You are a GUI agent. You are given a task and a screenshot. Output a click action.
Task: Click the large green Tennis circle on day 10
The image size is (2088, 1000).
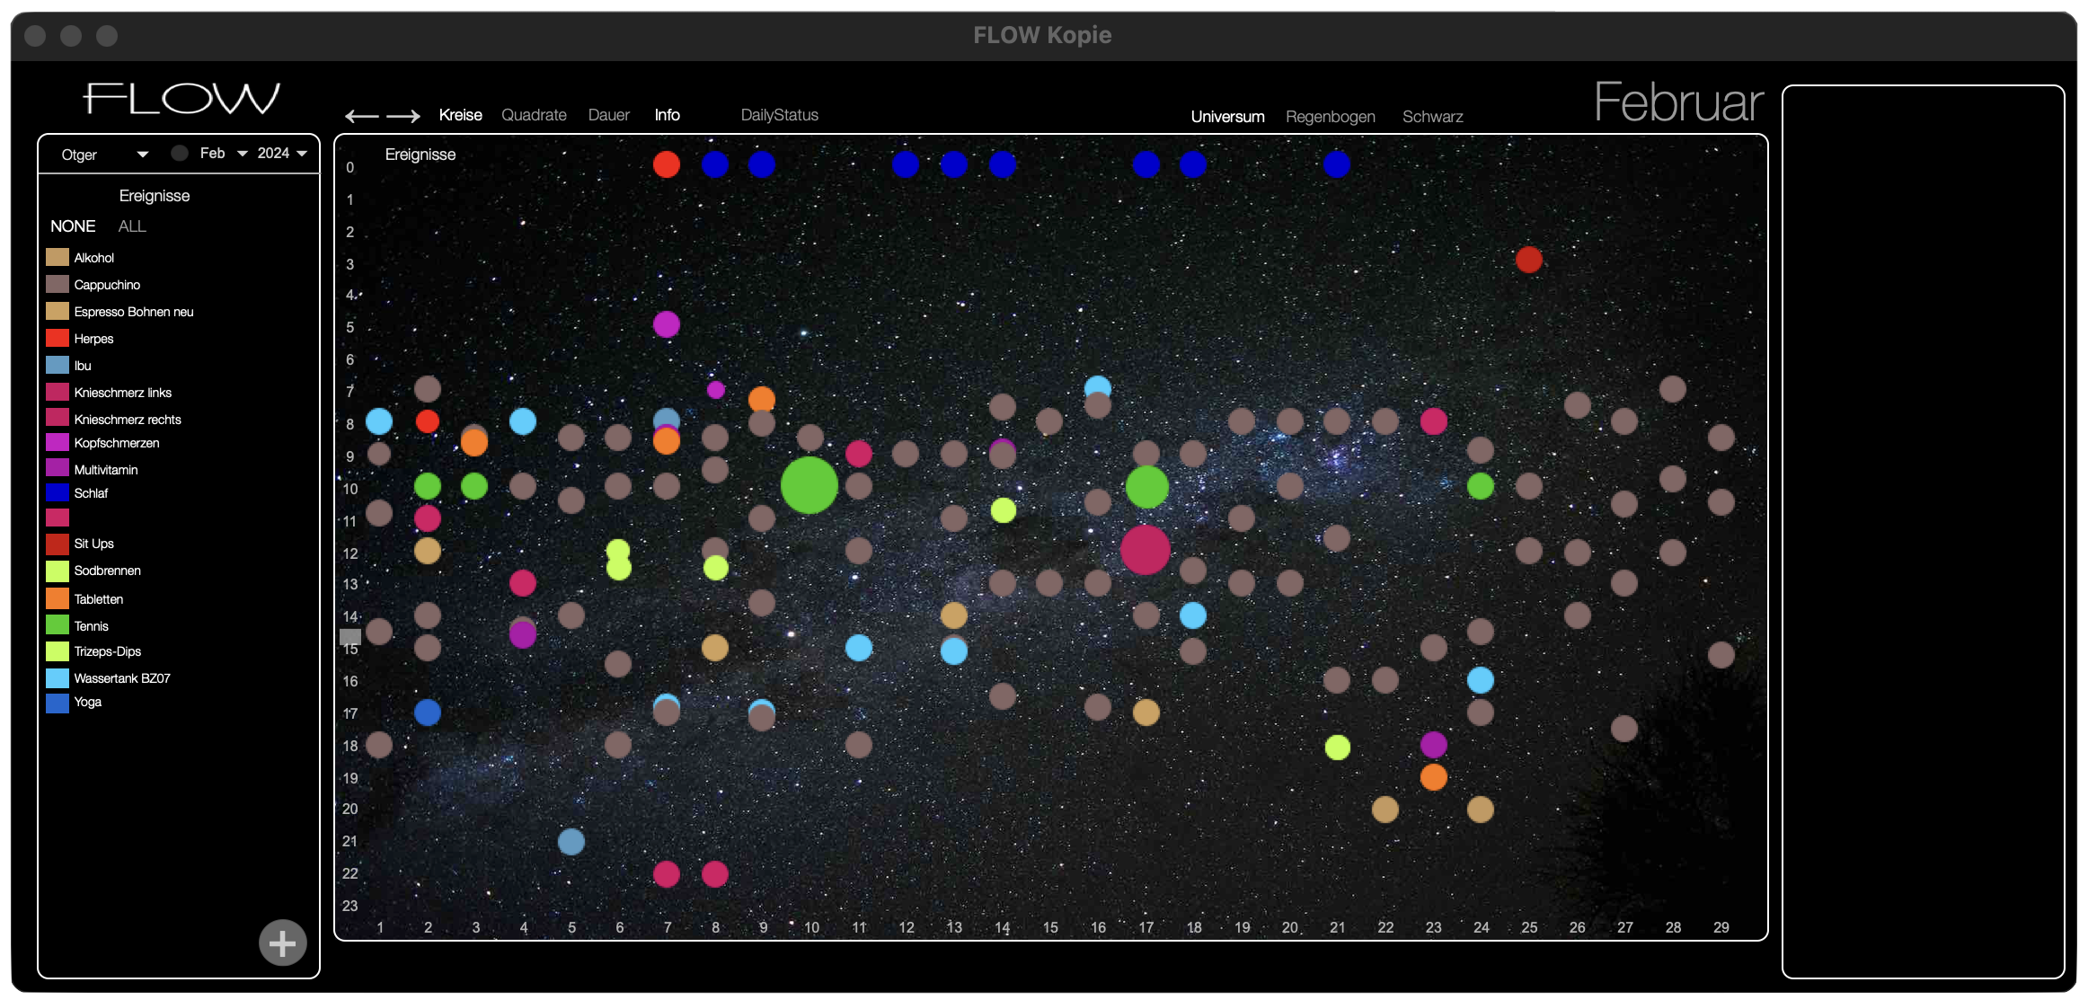coord(809,485)
